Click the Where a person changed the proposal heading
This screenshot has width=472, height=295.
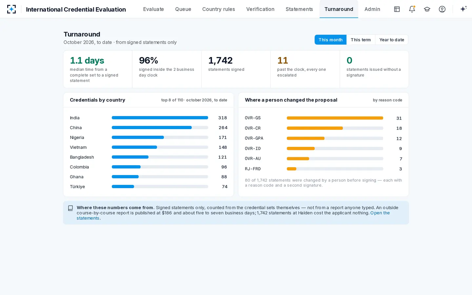coord(291,100)
